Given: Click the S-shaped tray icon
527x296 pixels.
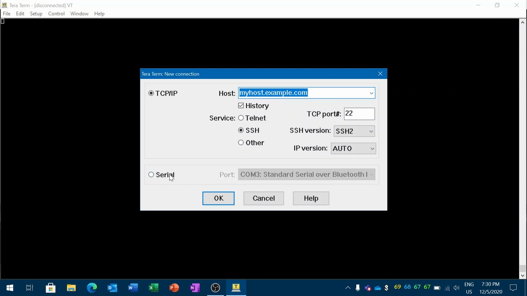Looking at the screenshot, I should 387,288.
